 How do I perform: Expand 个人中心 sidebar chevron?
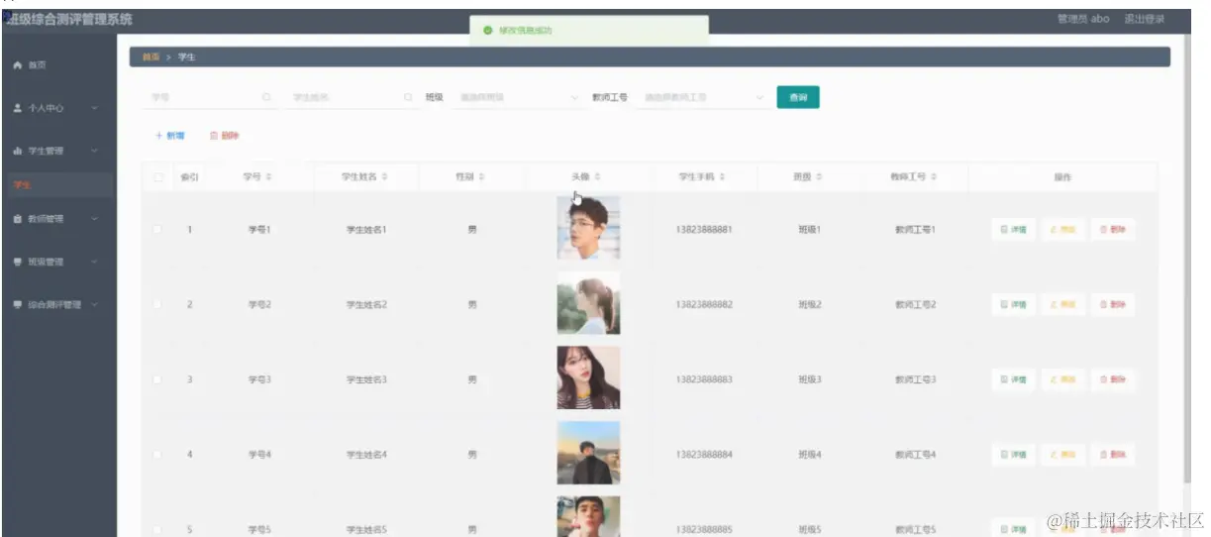(94, 108)
